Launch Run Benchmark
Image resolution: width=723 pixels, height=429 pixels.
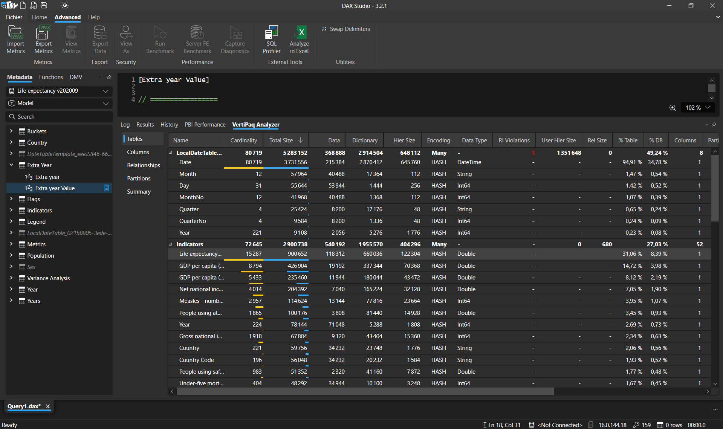click(160, 39)
